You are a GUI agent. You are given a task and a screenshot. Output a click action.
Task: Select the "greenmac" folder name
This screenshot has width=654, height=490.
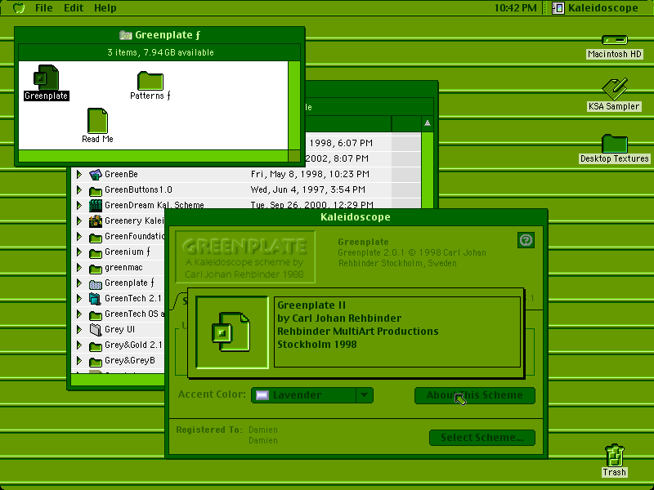click(123, 268)
